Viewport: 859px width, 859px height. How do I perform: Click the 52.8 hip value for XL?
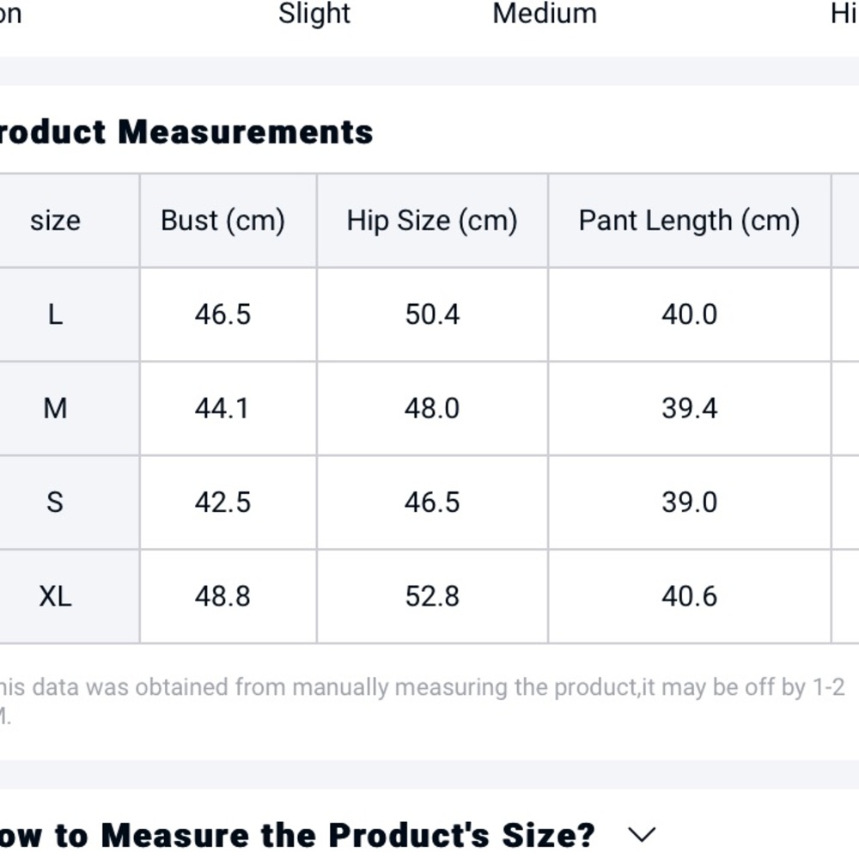tap(432, 596)
